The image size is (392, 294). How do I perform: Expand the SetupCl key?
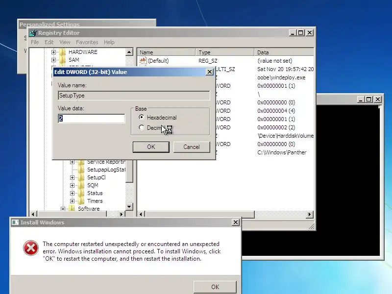click(x=72, y=178)
